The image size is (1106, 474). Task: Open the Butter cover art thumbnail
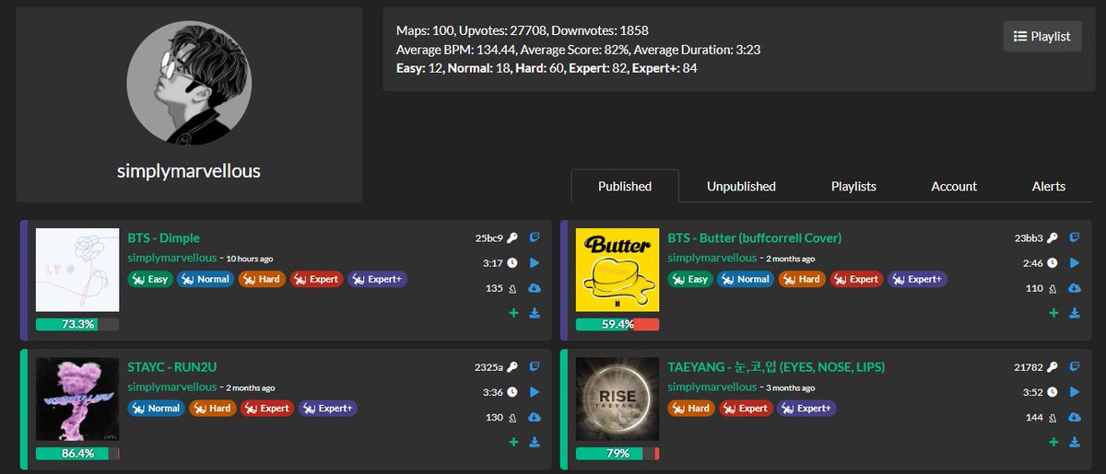(x=618, y=270)
